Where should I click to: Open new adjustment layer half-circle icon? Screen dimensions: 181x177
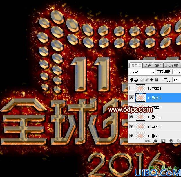(x=171, y=141)
